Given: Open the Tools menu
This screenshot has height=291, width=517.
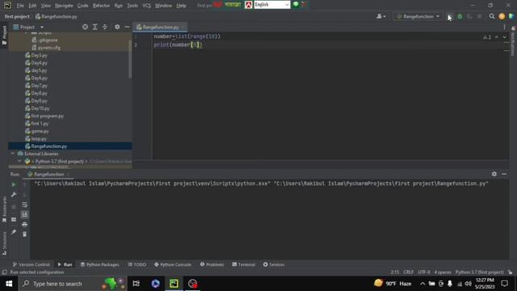Looking at the screenshot, I should pos(132,6).
